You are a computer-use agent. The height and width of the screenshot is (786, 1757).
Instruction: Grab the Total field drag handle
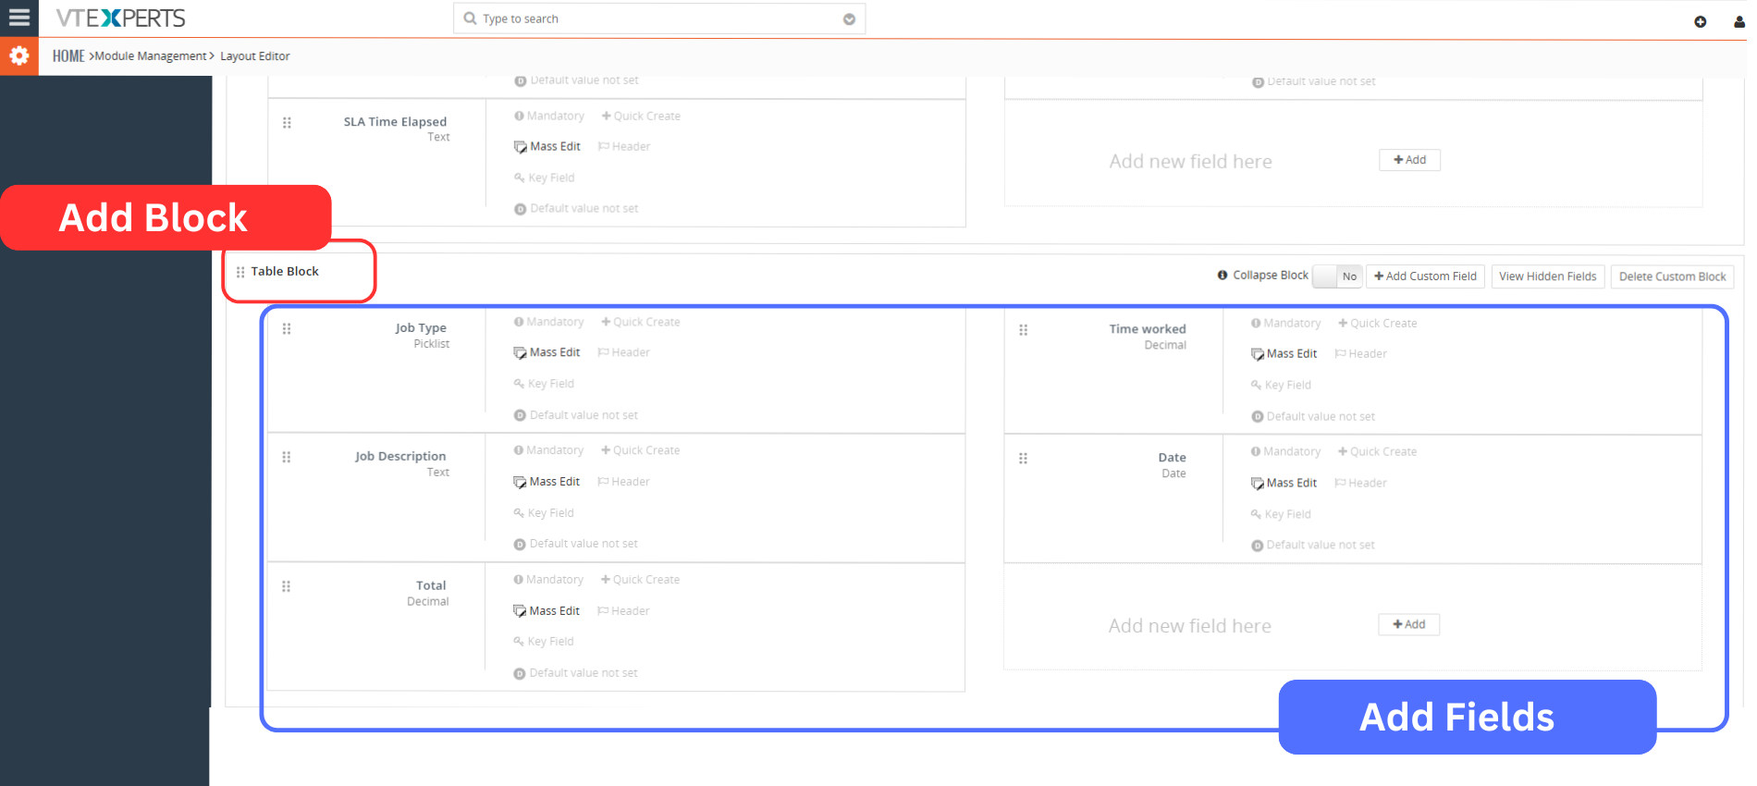click(x=287, y=586)
